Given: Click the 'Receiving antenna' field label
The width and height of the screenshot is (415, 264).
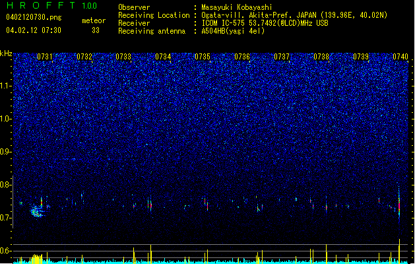Looking at the screenshot, I should click(x=152, y=31).
